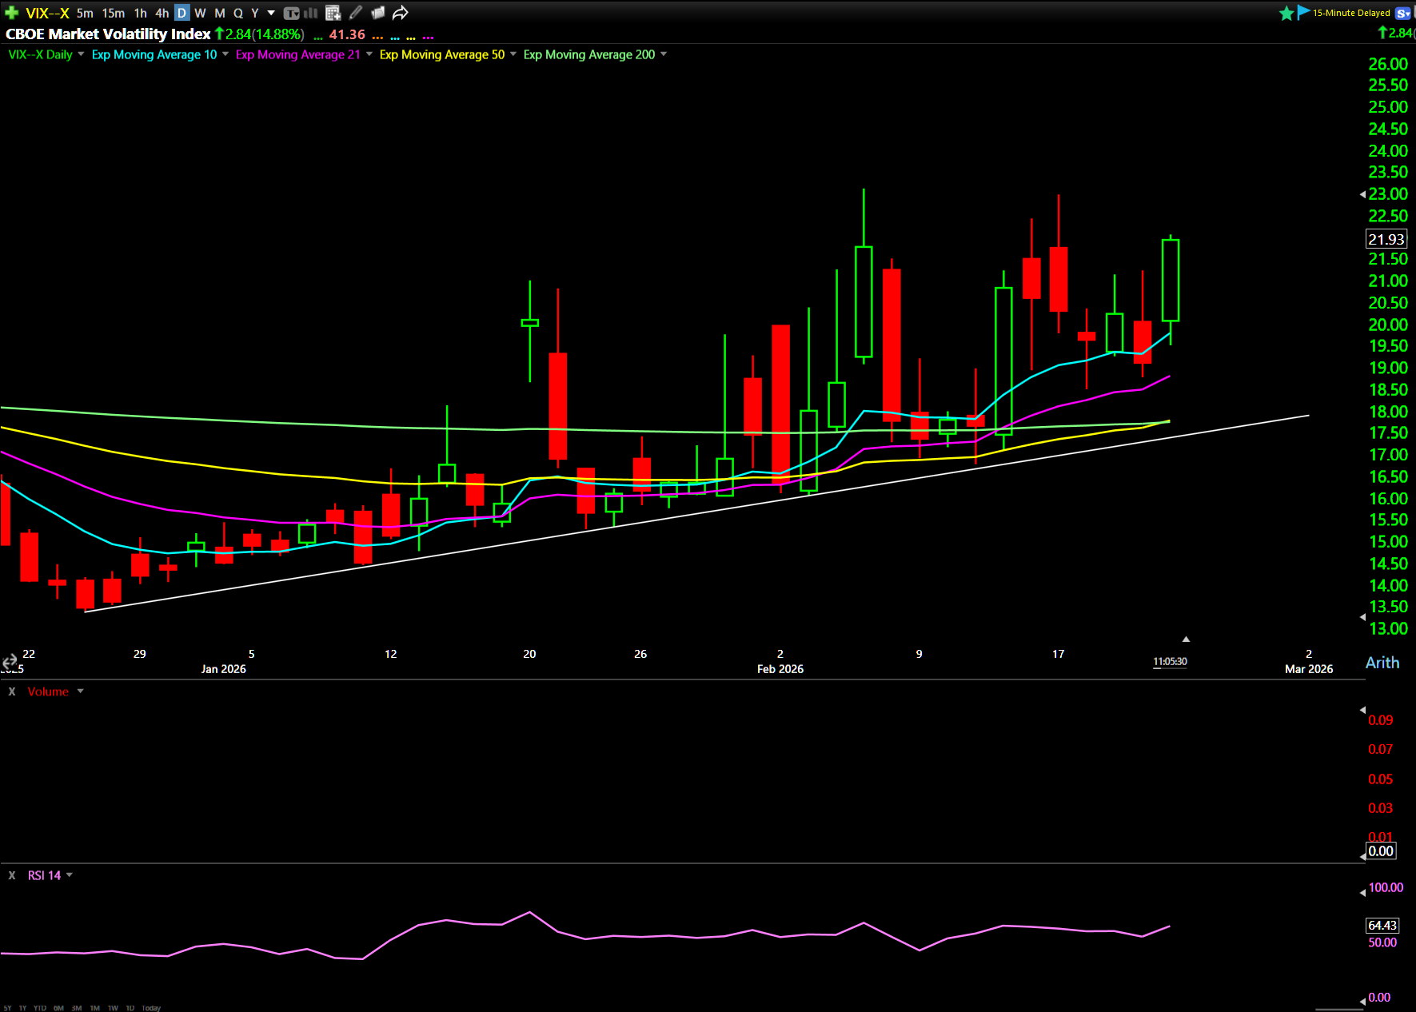Click the blue flag icon
Image resolution: width=1416 pixels, height=1012 pixels.
(x=1303, y=12)
